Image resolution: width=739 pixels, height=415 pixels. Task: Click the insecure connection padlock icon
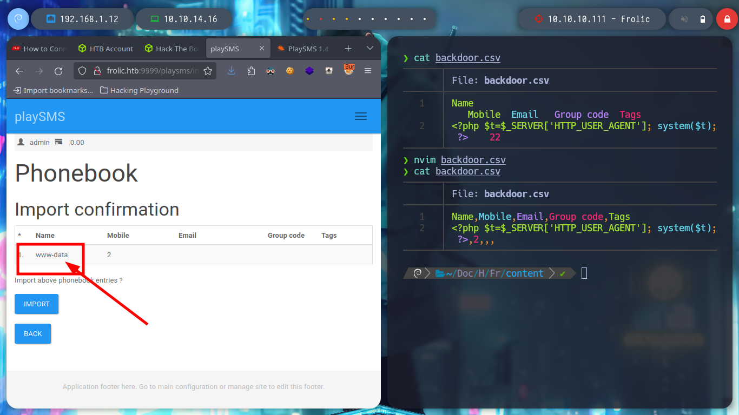97,71
